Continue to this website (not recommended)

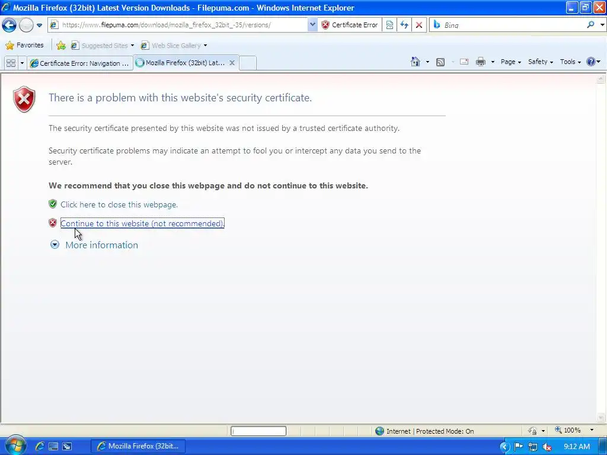point(142,223)
